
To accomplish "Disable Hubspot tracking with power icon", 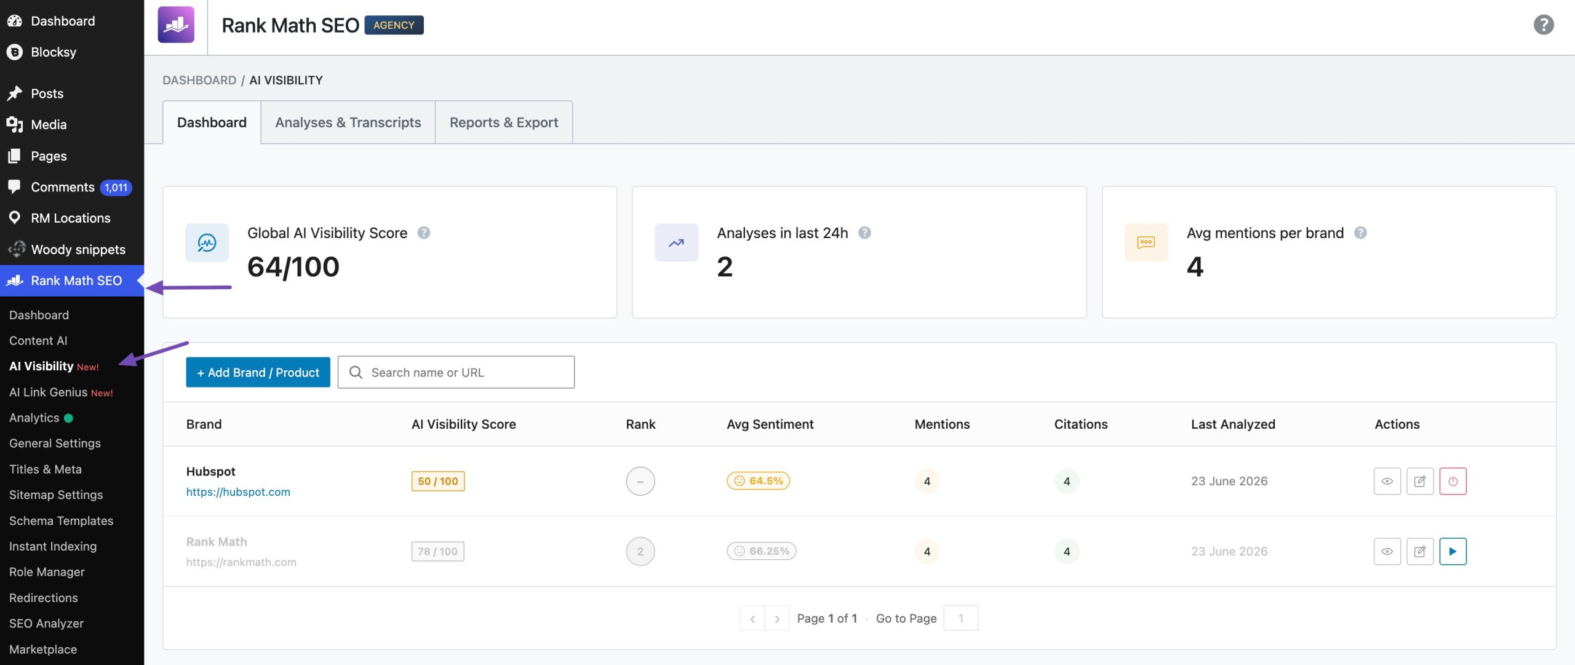I will pyautogui.click(x=1453, y=481).
